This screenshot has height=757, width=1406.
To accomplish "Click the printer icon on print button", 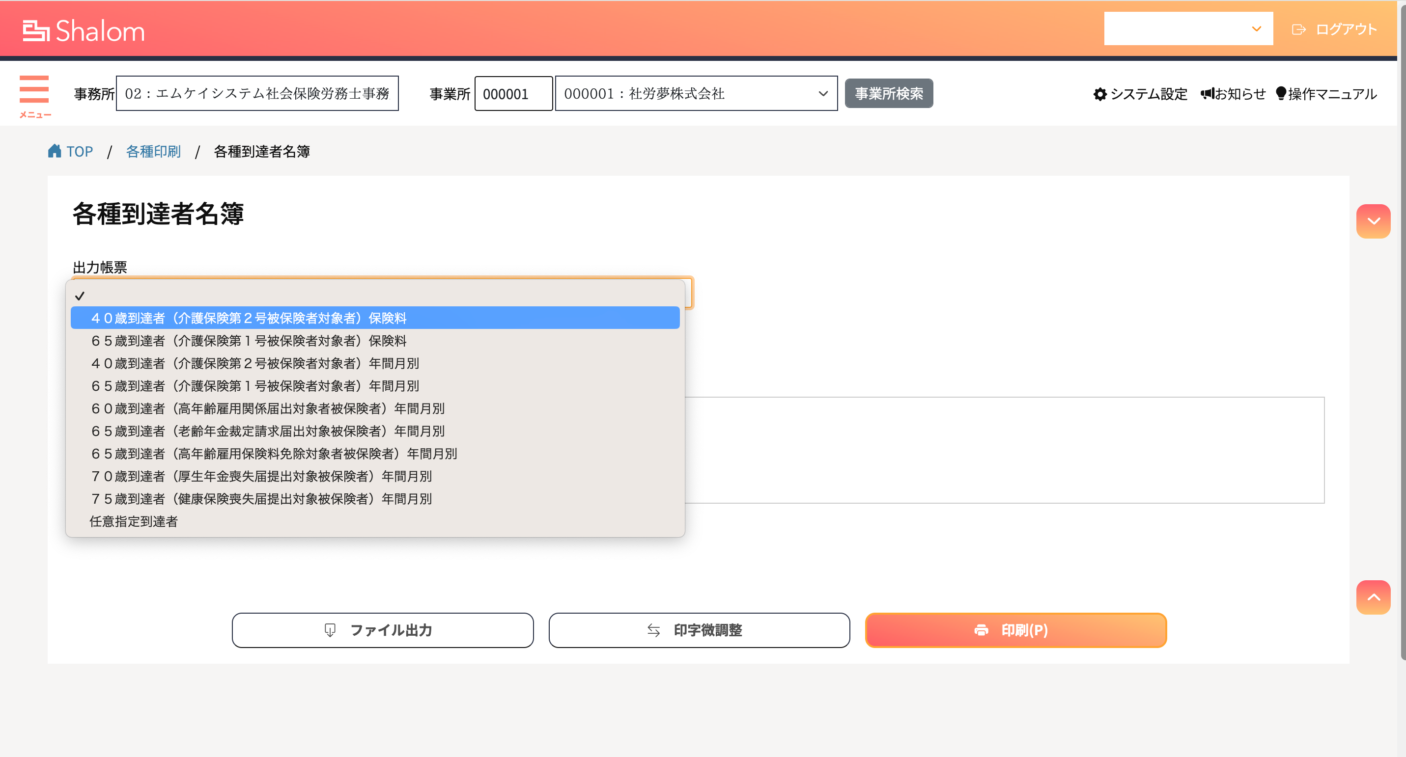I will point(981,630).
